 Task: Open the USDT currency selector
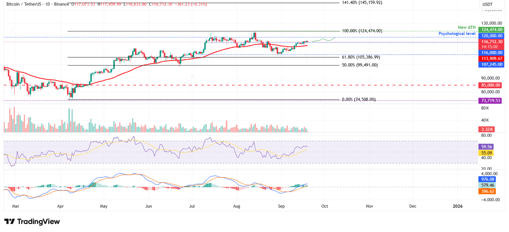(488, 4)
